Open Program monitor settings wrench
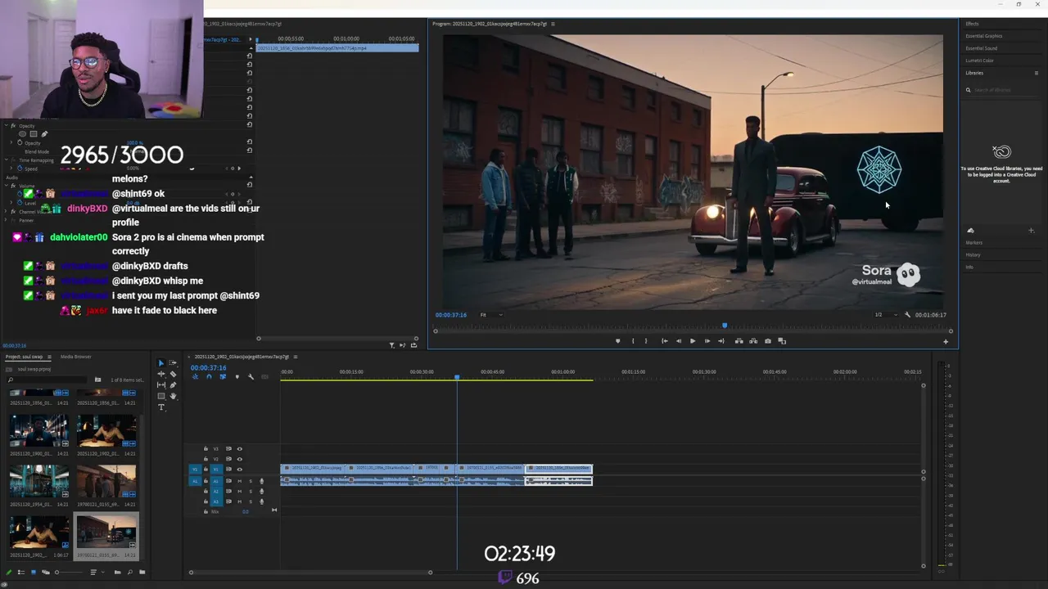Image resolution: width=1048 pixels, height=589 pixels. pyautogui.click(x=907, y=315)
